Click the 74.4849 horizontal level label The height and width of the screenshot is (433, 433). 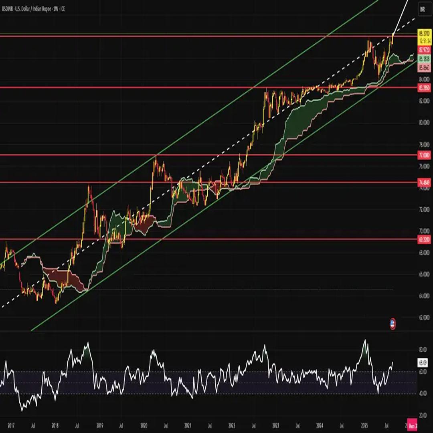pos(424,182)
